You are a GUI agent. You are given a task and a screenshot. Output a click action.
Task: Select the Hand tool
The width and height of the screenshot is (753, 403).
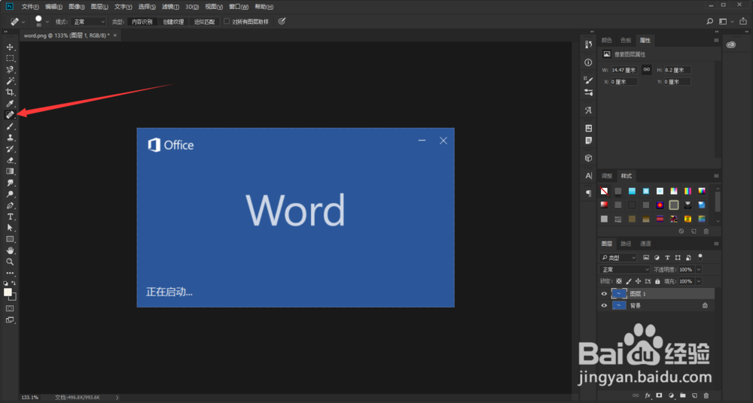[10, 250]
